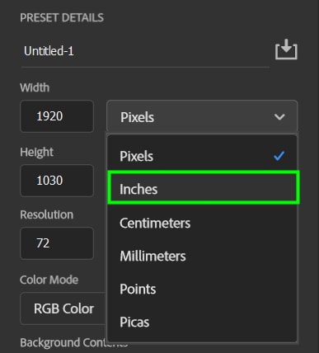
Task: Click the Color Mode label
Action: pyautogui.click(x=49, y=280)
